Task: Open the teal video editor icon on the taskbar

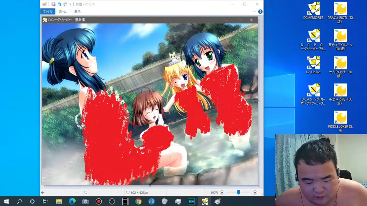Action: (191, 201)
